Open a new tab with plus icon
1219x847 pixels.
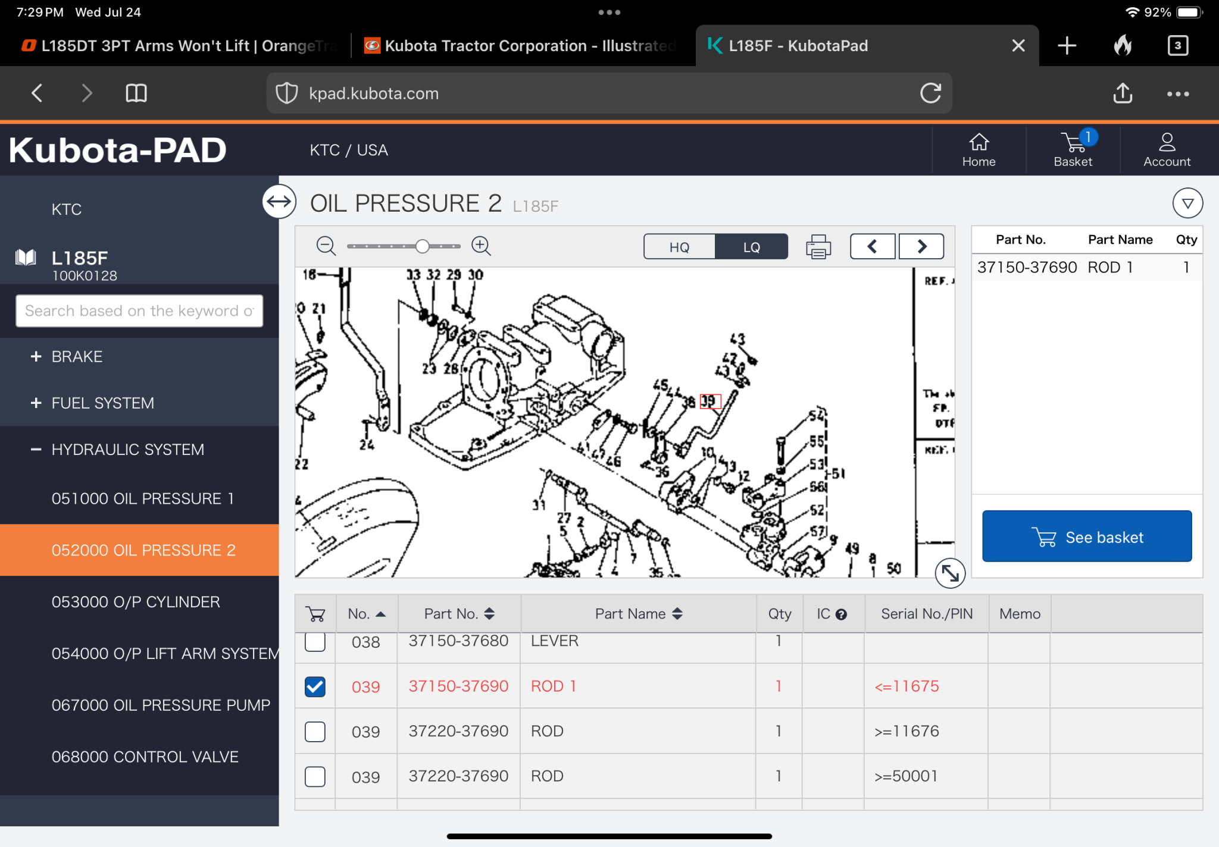tap(1067, 45)
